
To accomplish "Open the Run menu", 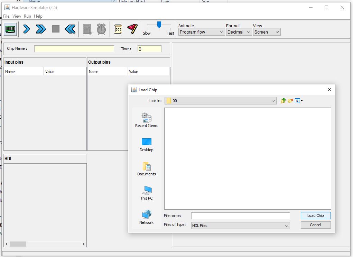I will coord(27,16).
